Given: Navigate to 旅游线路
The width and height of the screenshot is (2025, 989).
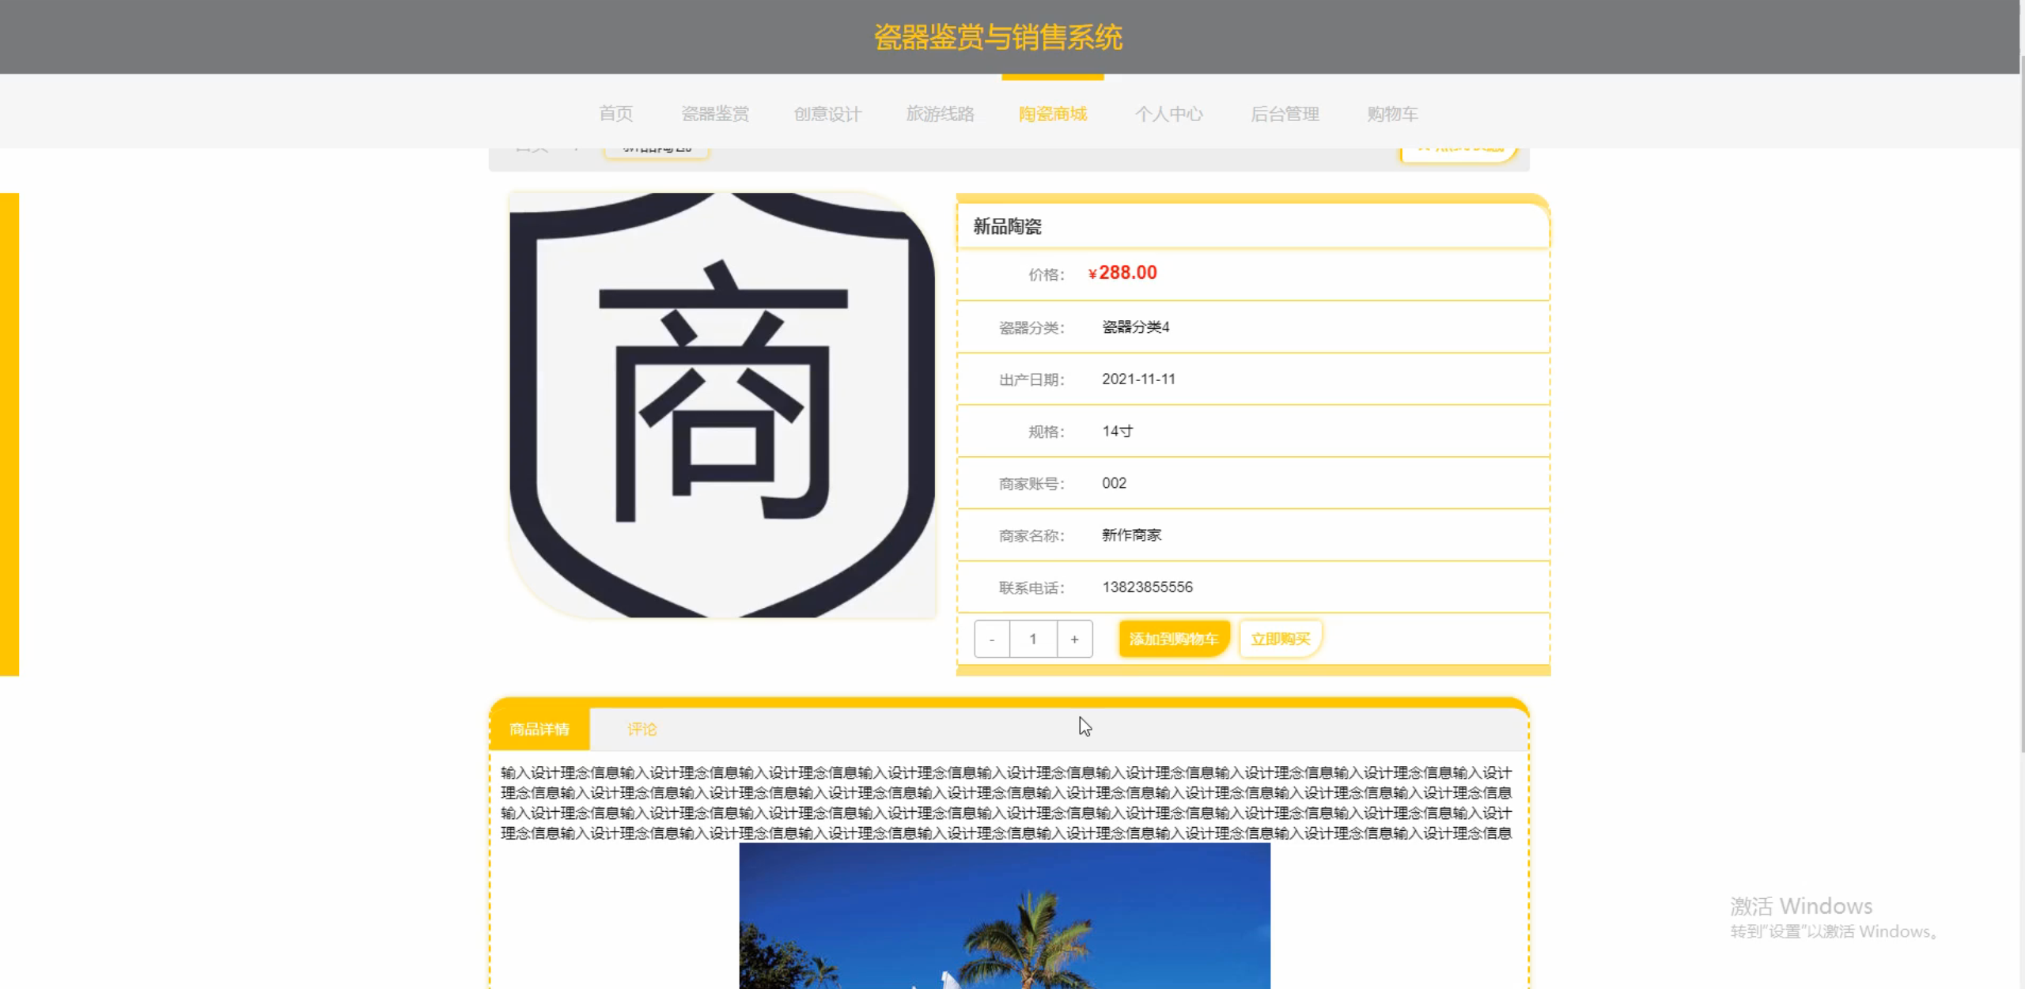Looking at the screenshot, I should coord(940,114).
